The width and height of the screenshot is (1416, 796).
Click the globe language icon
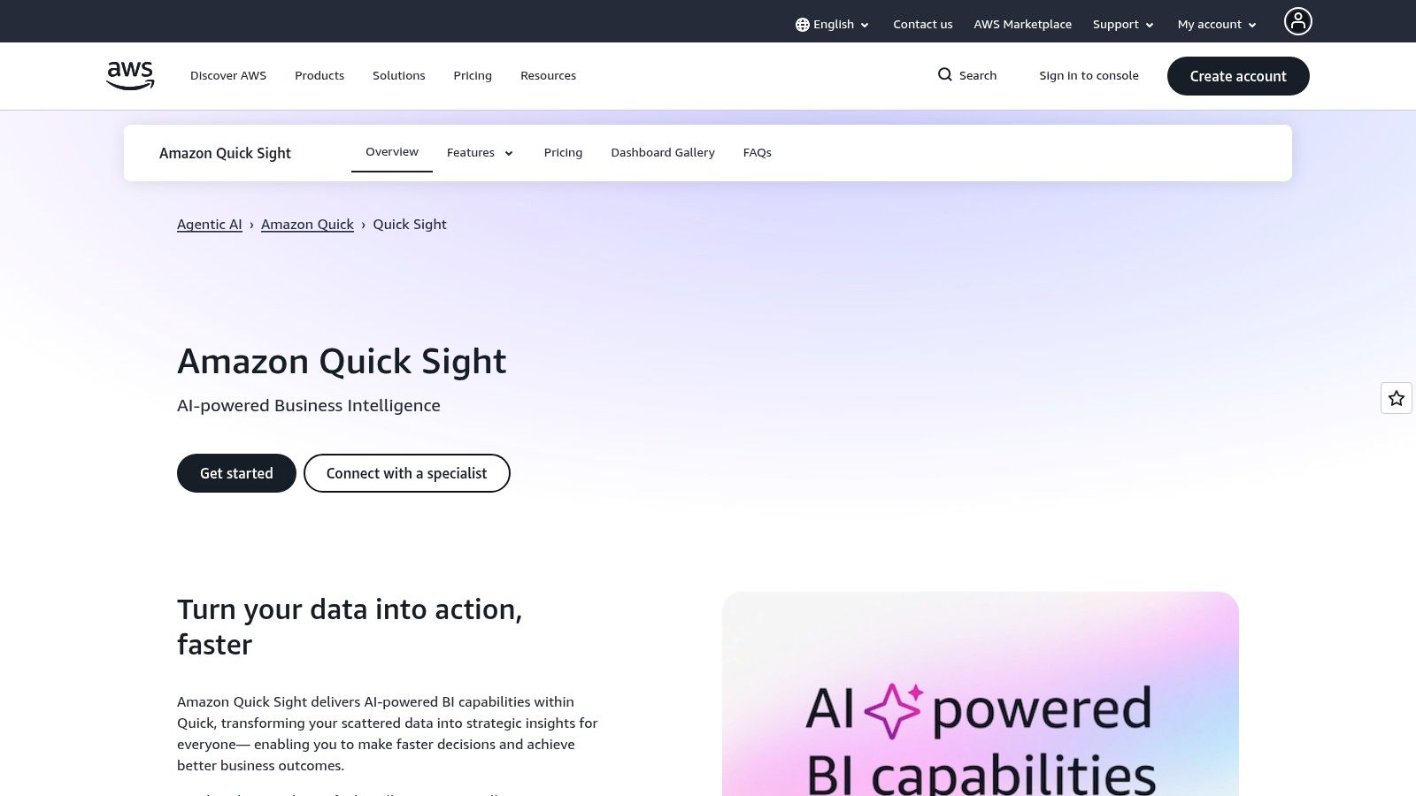coord(802,24)
